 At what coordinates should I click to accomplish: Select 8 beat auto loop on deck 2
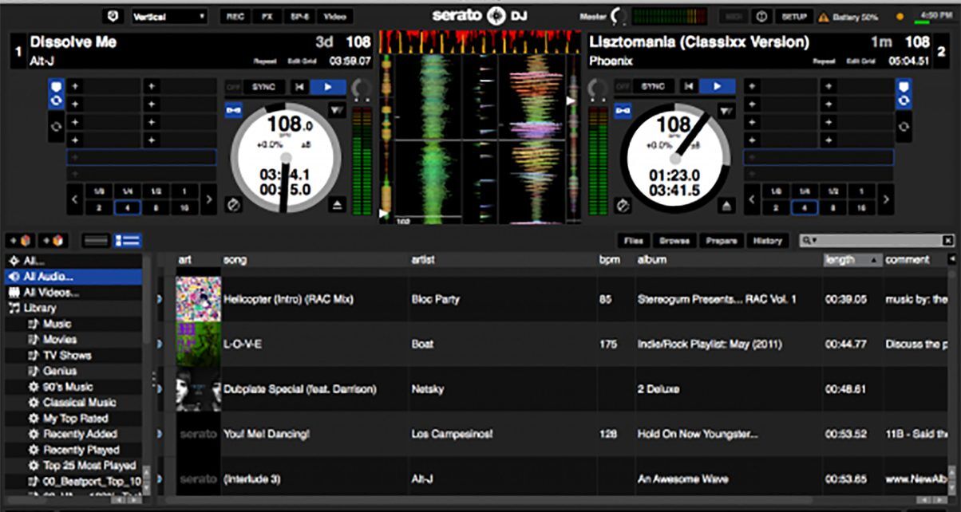coord(833,207)
